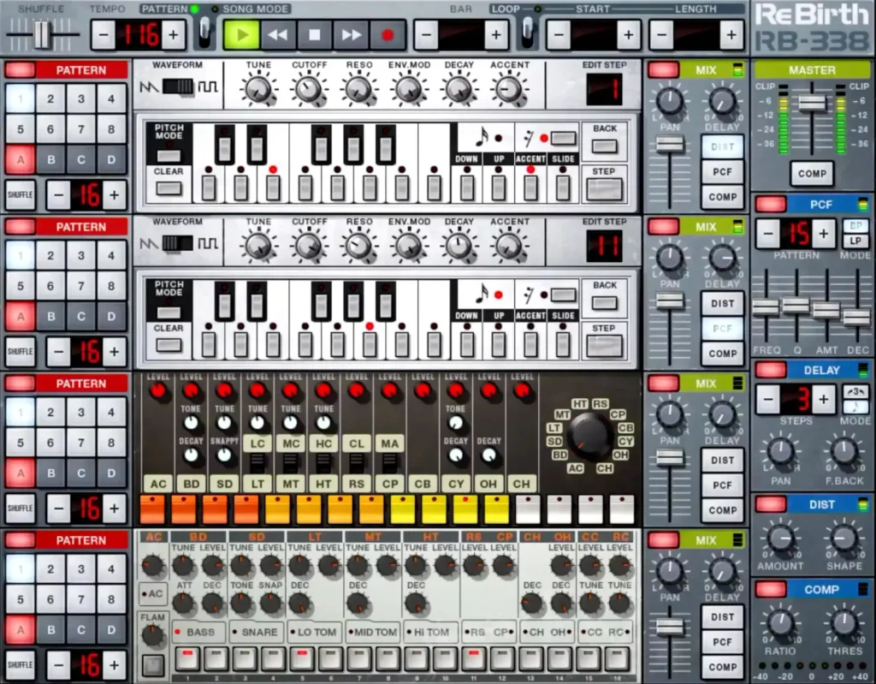
Task: Enable DIST on first synth mixer
Action: pyautogui.click(x=722, y=146)
